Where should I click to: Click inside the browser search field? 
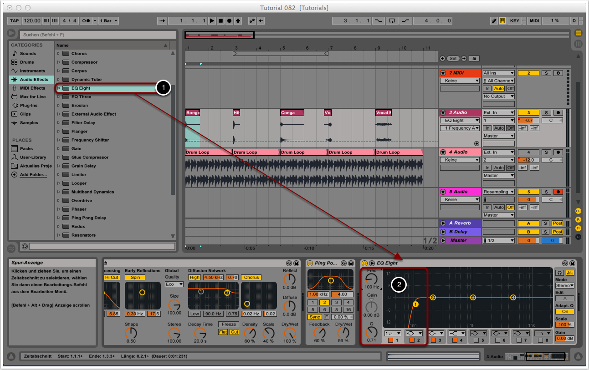(x=98, y=35)
